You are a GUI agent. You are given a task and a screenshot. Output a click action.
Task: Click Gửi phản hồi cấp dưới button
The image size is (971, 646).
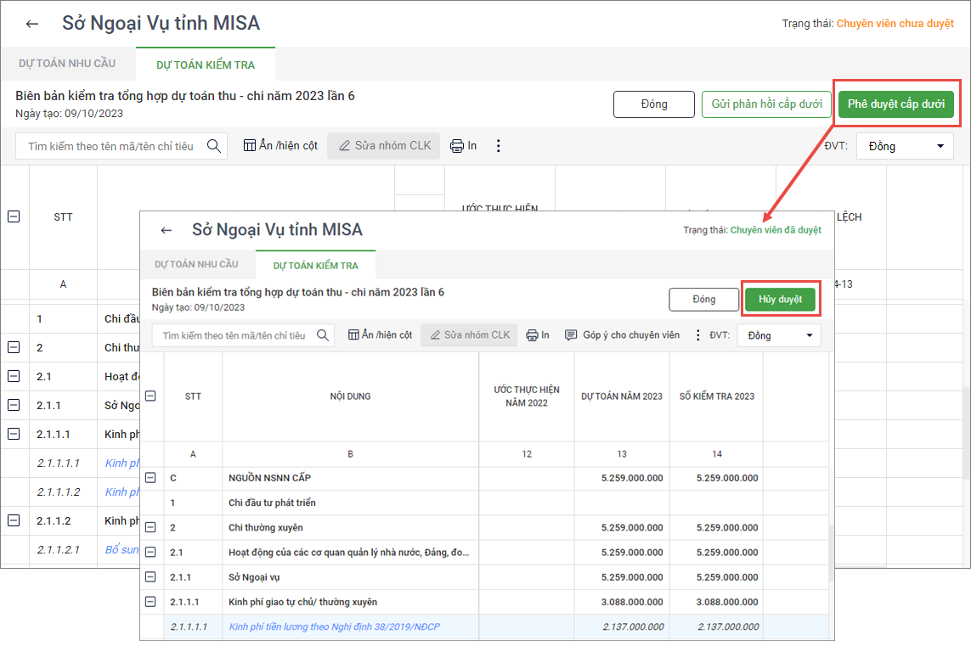pyautogui.click(x=765, y=104)
